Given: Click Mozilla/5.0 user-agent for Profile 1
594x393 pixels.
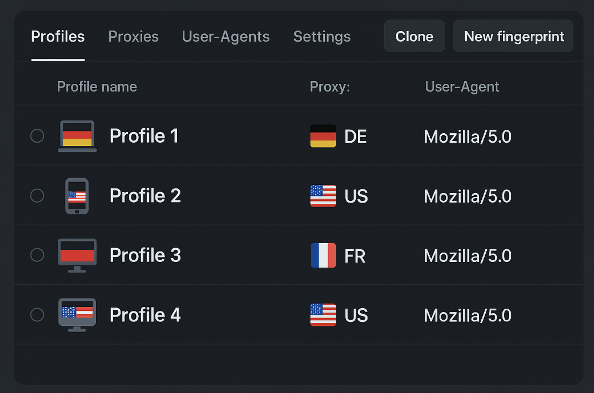Looking at the screenshot, I should (x=467, y=137).
